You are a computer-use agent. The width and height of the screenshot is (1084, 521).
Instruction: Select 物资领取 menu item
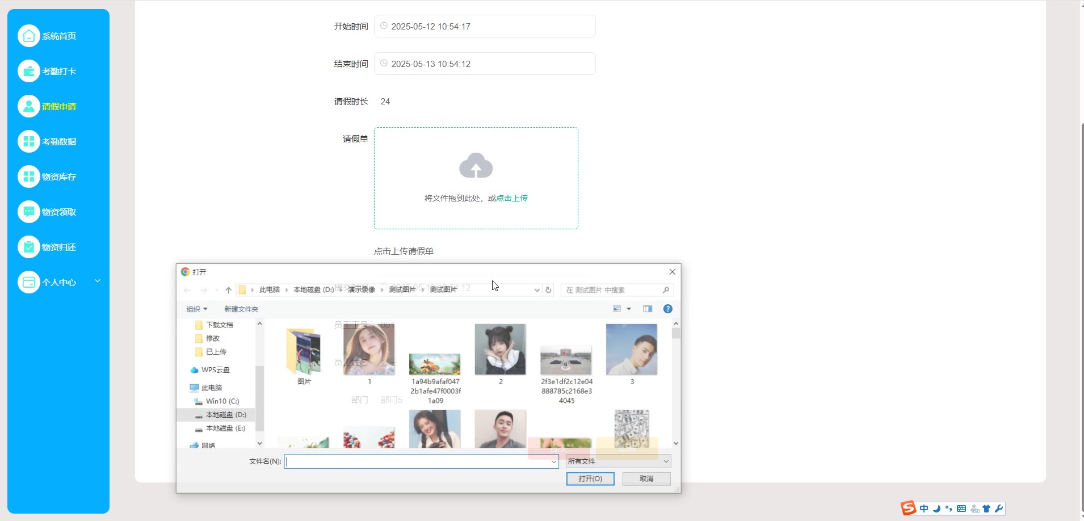click(x=58, y=212)
